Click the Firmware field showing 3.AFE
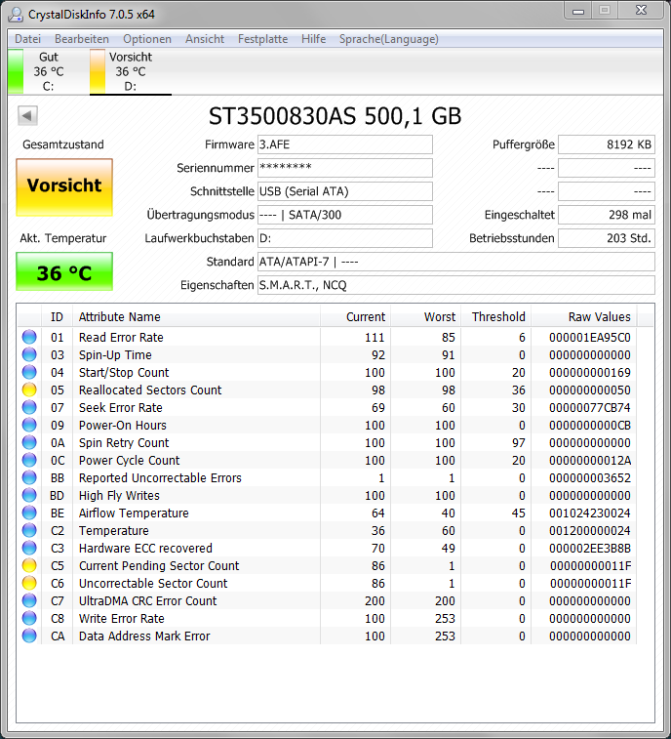Viewport: 671px width, 739px height. pyautogui.click(x=344, y=144)
